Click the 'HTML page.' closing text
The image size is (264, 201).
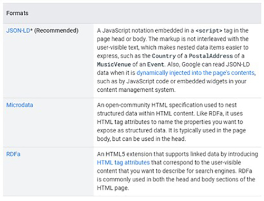113,188
